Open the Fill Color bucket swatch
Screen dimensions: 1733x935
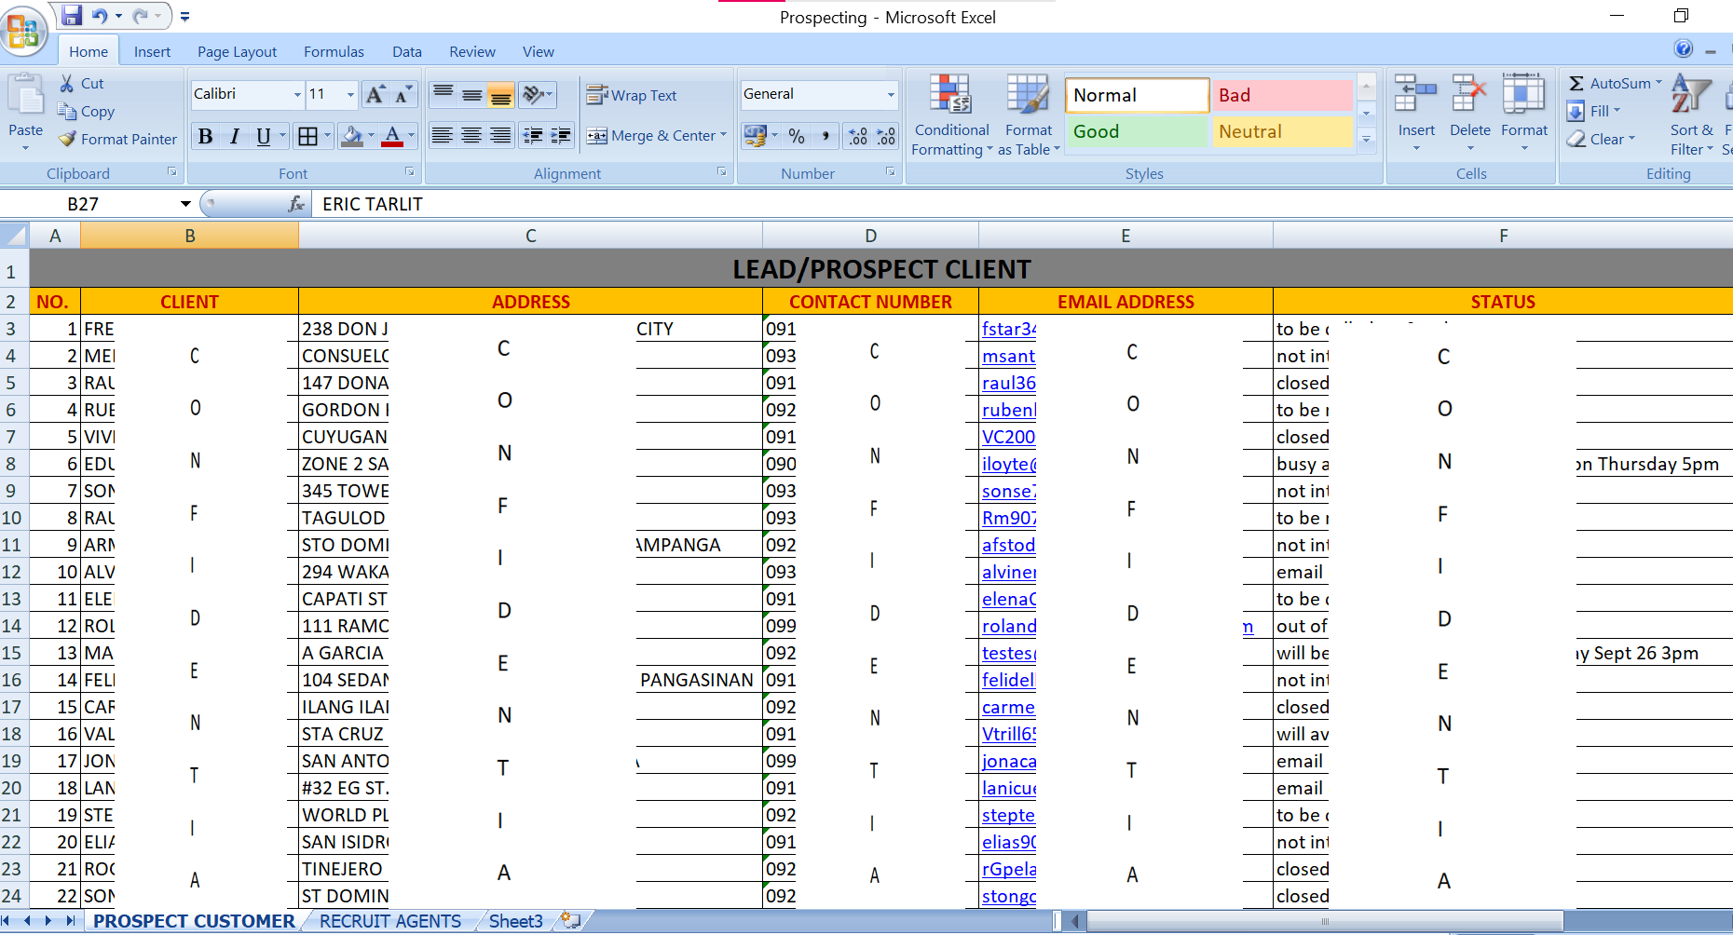point(352,137)
